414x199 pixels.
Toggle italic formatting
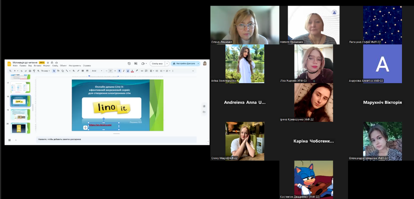click(124, 71)
